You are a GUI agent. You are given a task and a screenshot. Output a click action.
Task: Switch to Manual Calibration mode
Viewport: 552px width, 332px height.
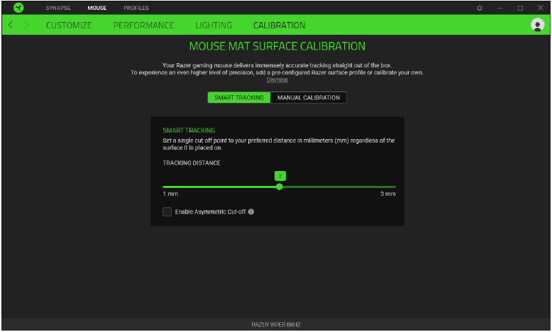click(x=309, y=97)
